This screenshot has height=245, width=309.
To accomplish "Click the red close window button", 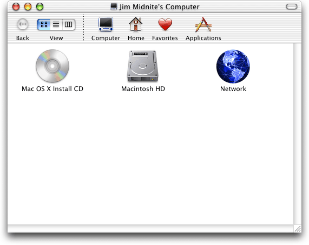I will click(16, 7).
